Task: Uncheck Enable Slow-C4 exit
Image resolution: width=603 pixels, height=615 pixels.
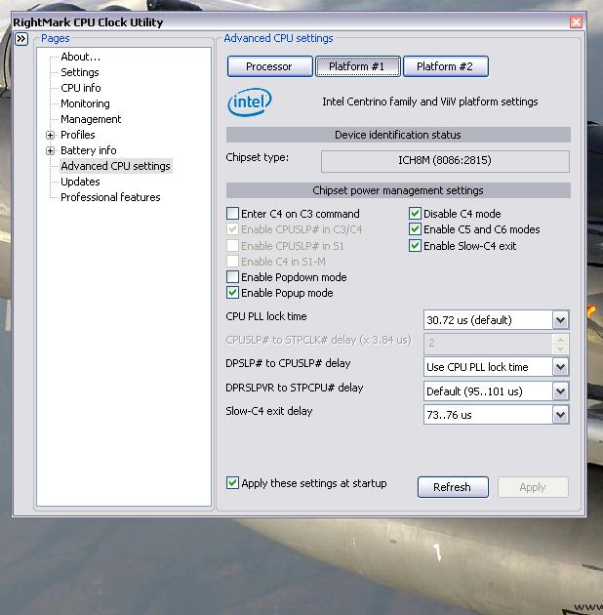Action: tap(415, 246)
